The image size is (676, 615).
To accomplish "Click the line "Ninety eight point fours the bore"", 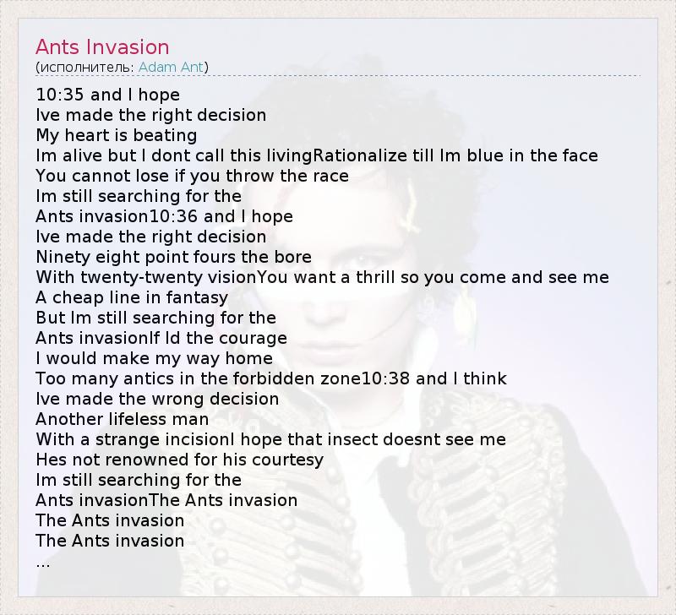I will pyautogui.click(x=173, y=257).
